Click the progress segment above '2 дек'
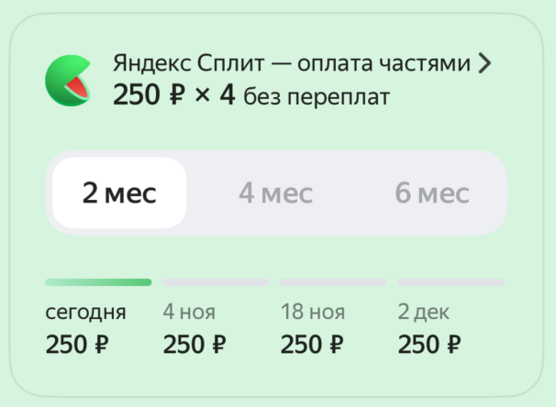Screen dimensions: 556x407 tap(451, 282)
